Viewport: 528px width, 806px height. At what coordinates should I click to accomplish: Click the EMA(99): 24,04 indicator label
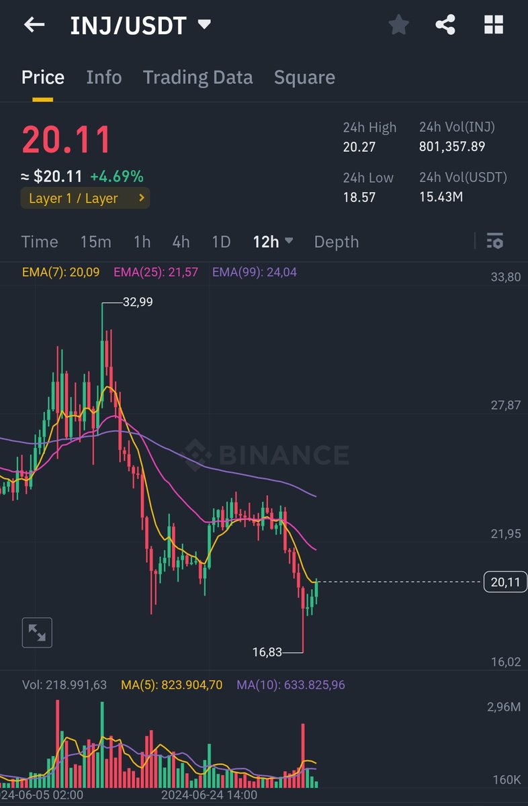tap(255, 272)
